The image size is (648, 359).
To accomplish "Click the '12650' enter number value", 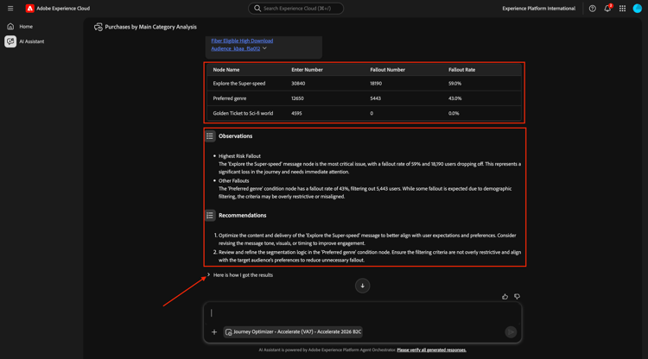I will point(297,98).
